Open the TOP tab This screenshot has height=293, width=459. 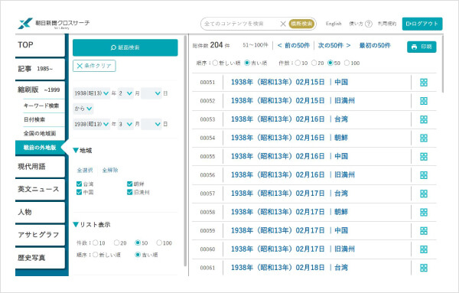point(40,45)
